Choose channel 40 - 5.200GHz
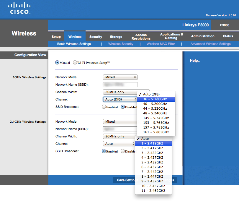 [156, 104]
